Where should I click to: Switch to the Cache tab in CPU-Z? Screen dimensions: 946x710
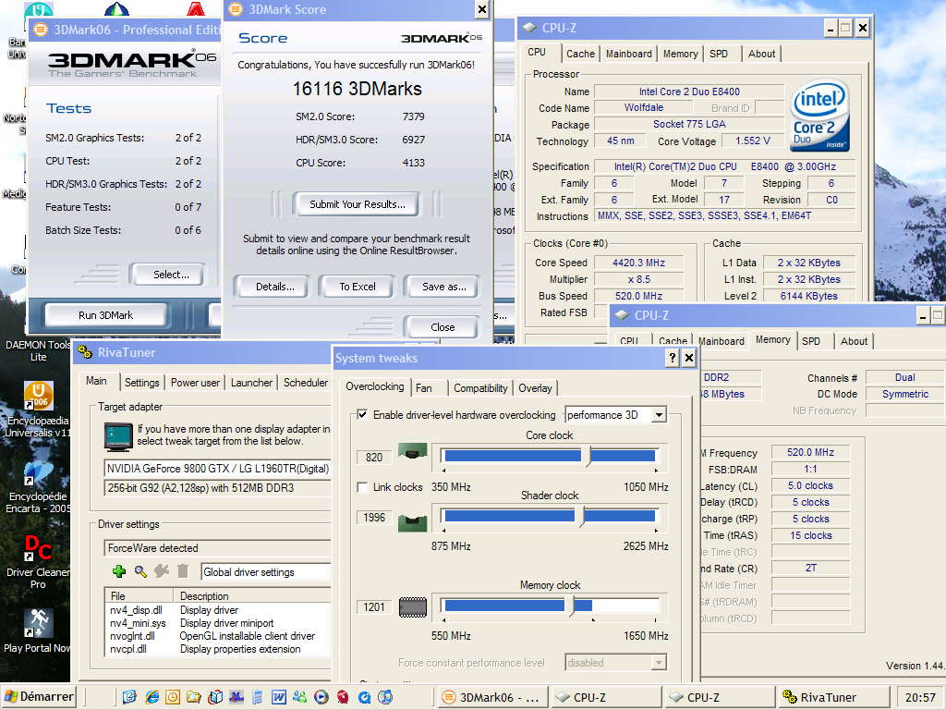point(580,54)
